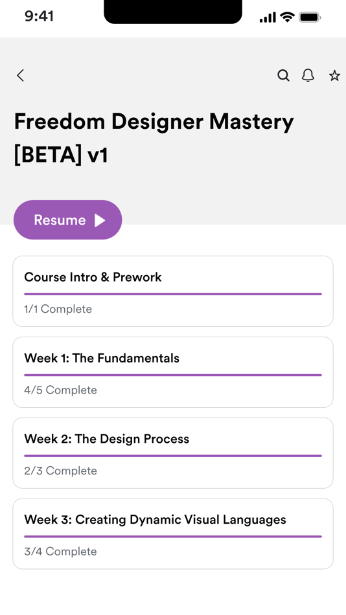
Task: Click the Week 1 purple progress bar
Action: click(x=173, y=375)
